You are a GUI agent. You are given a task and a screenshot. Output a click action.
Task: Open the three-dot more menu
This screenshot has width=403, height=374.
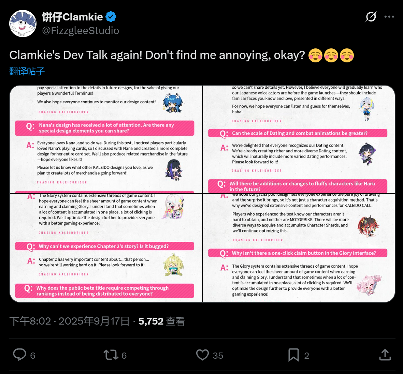(x=389, y=16)
